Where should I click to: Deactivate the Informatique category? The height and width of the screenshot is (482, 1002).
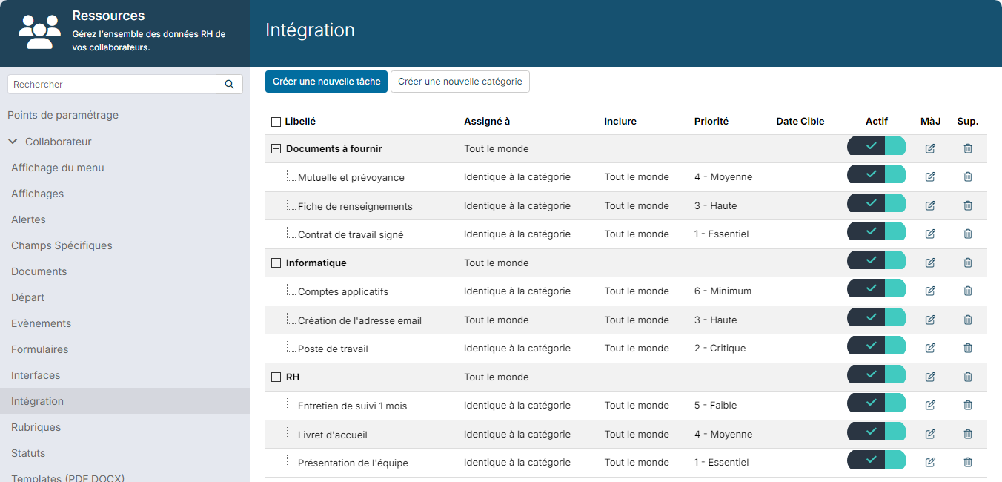tap(877, 260)
